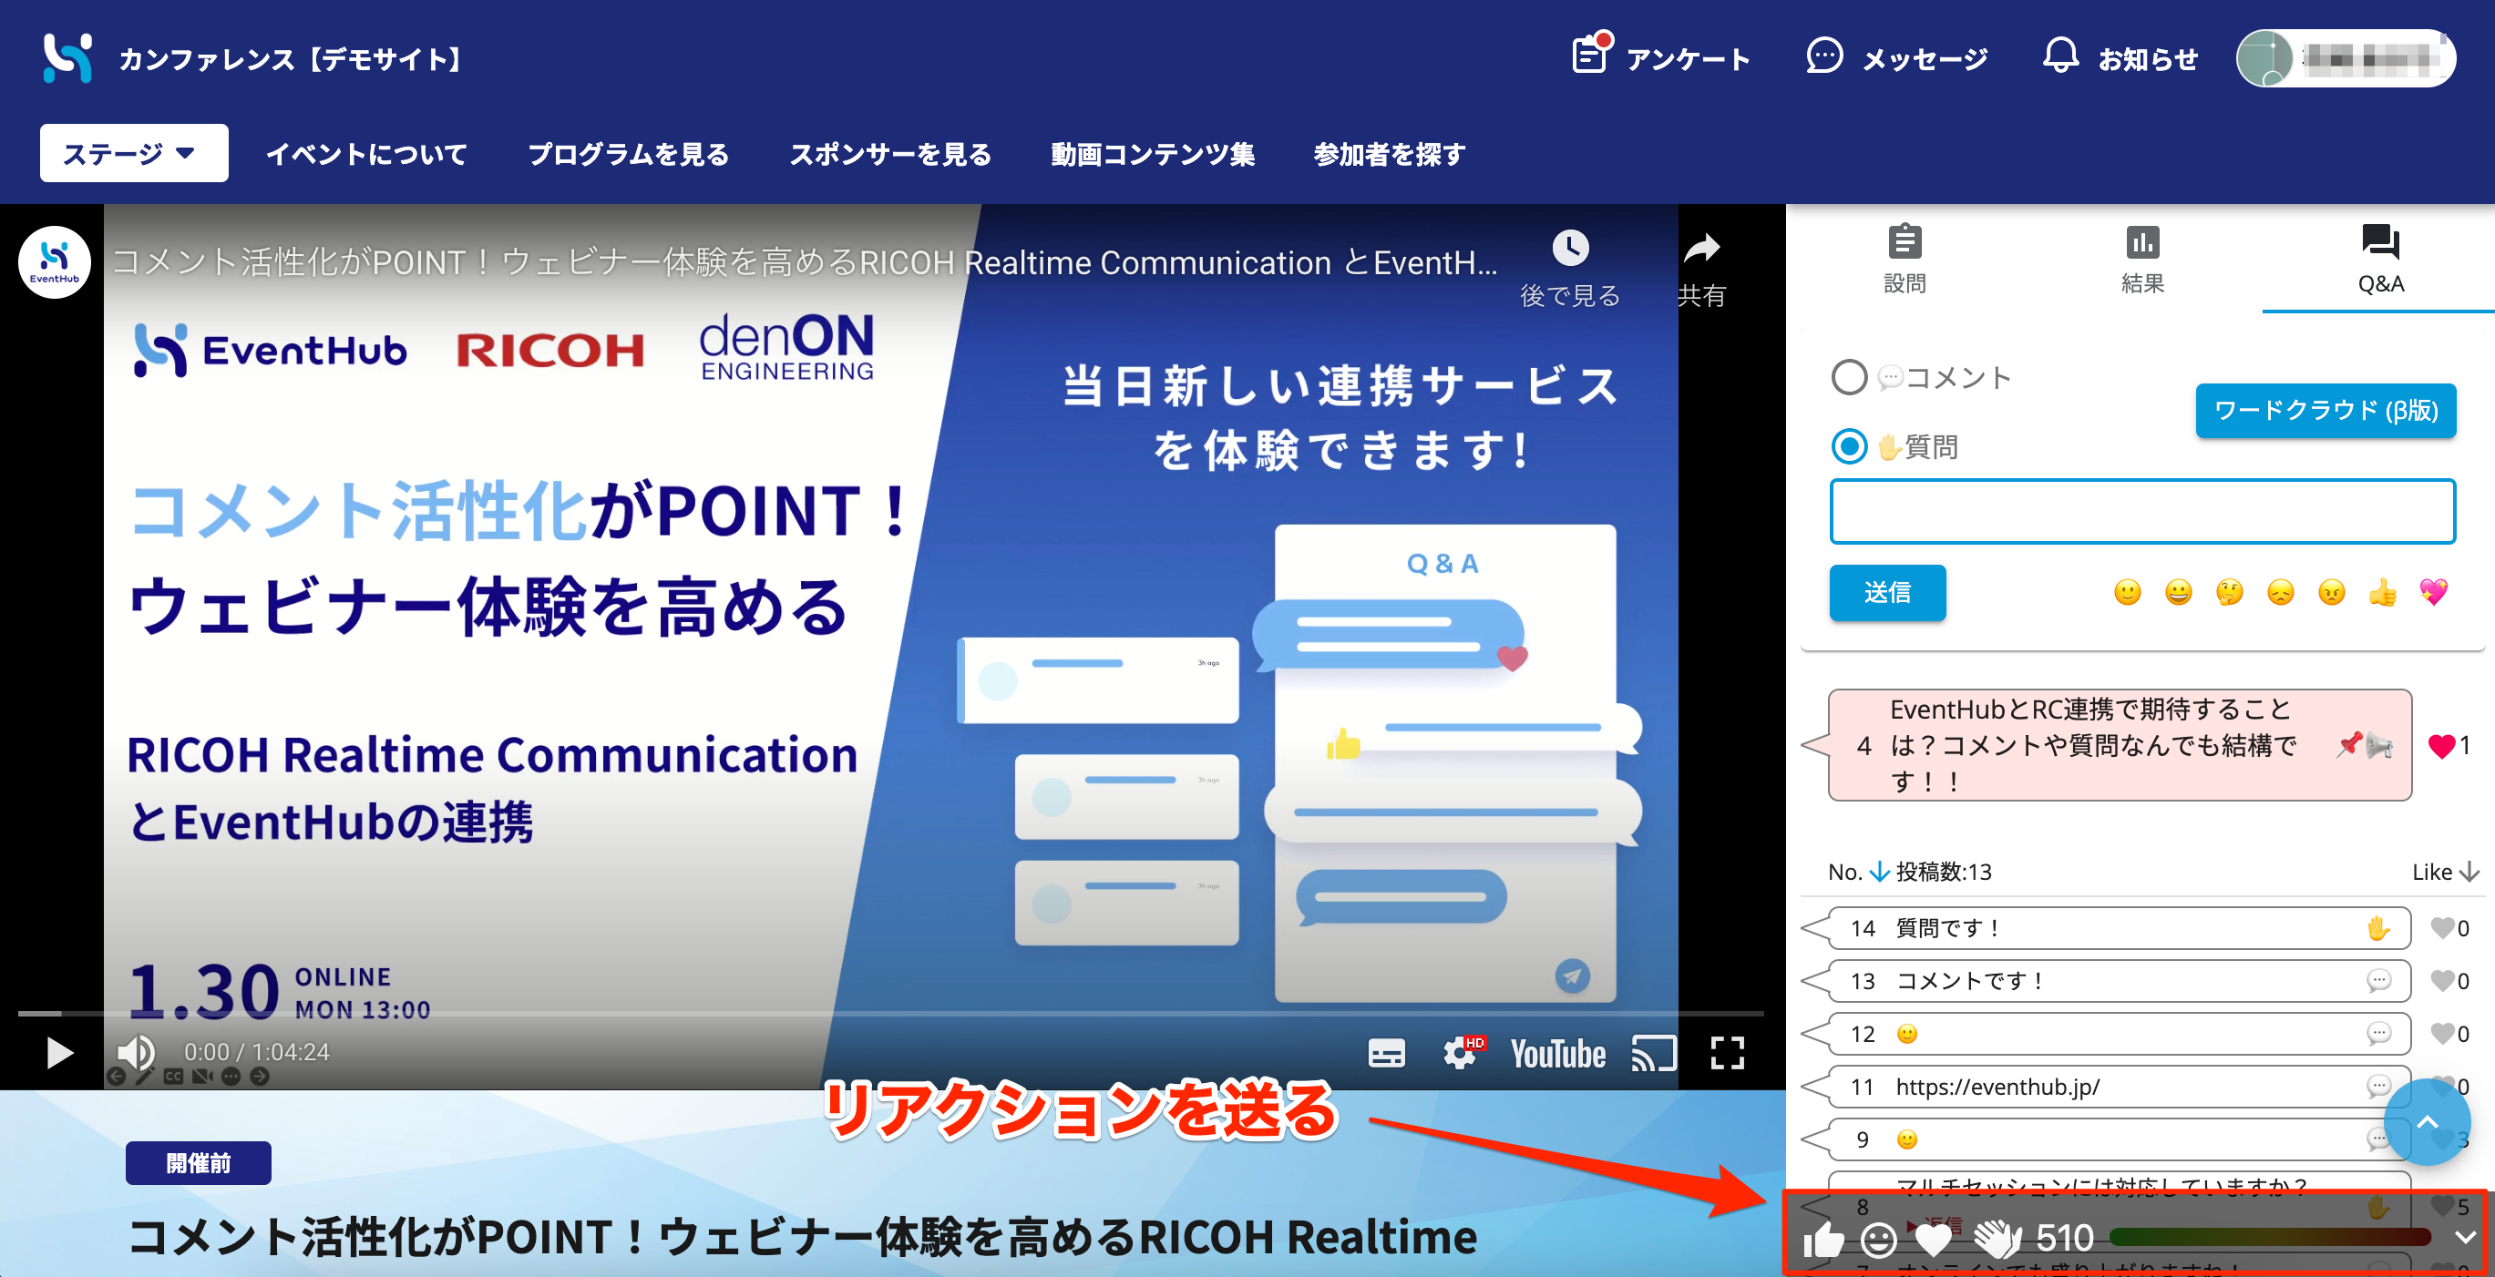2495x1277 pixels.
Task: Play the video
Action: (59, 1052)
